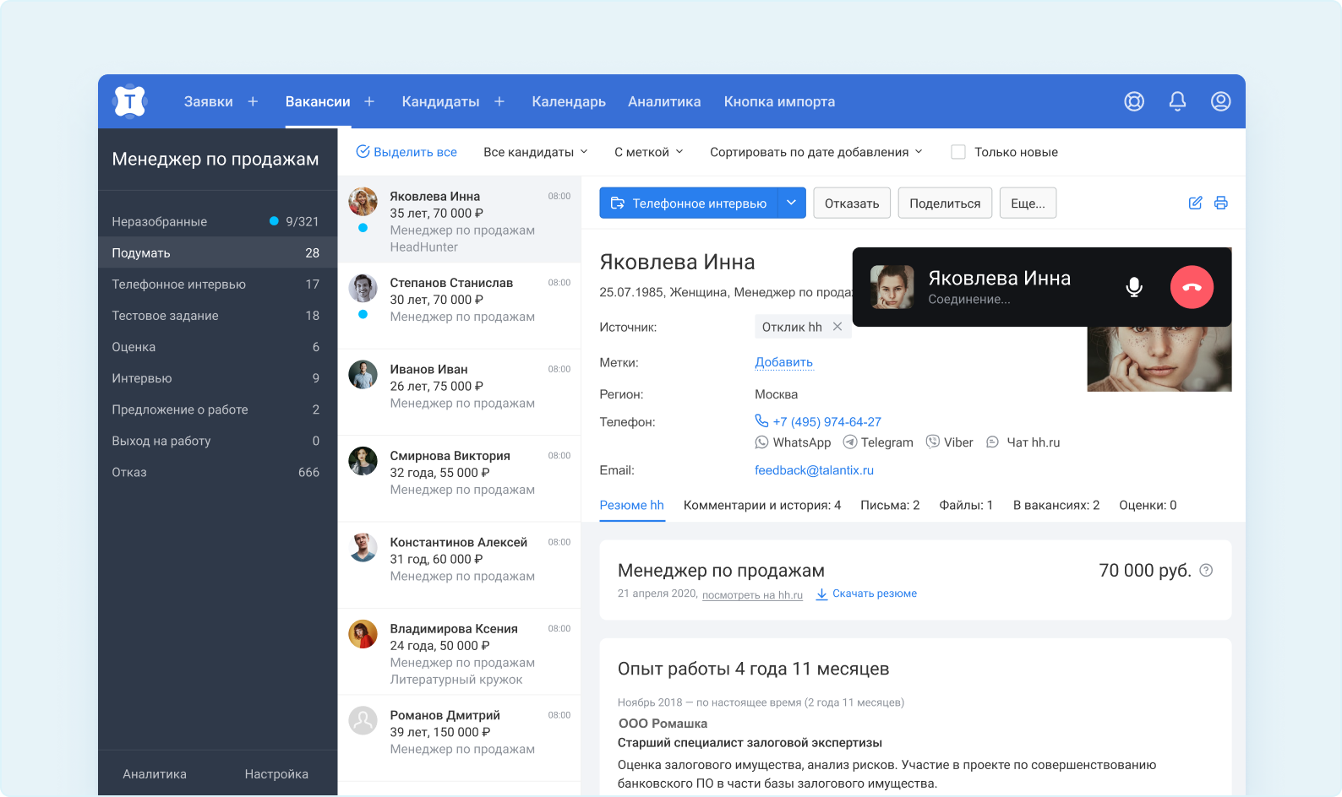Select Неразобранные stage in sidebar
Screen dimensions: 1342x797
point(218,221)
